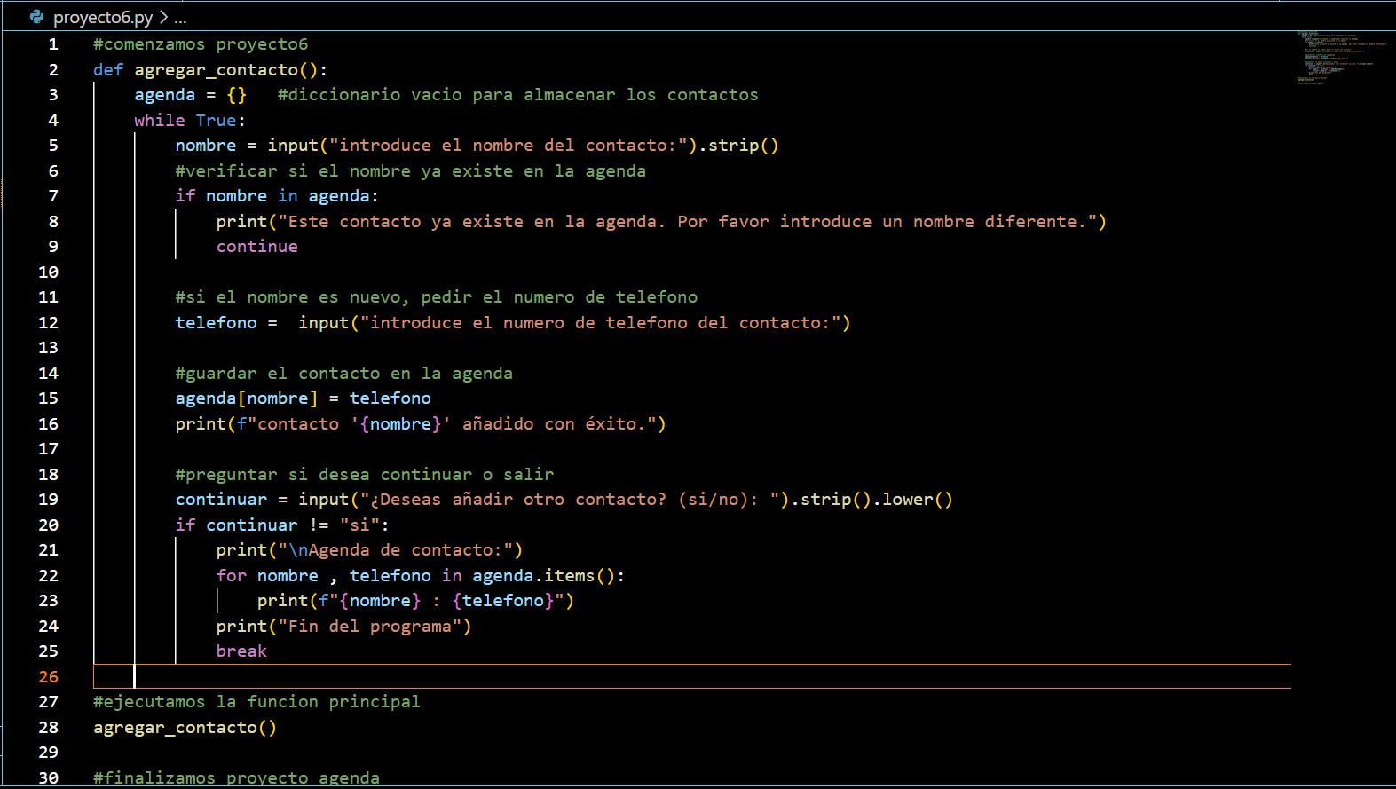This screenshot has width=1396, height=789.
Task: Click the Python file icon in breadcrumb
Action: (36, 17)
